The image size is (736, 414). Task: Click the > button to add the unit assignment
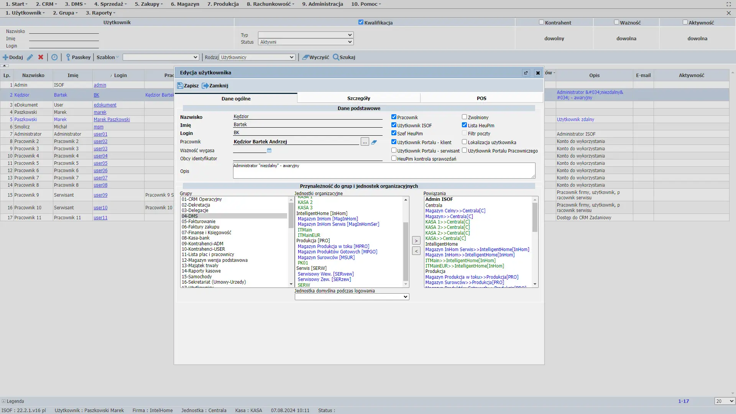click(416, 241)
